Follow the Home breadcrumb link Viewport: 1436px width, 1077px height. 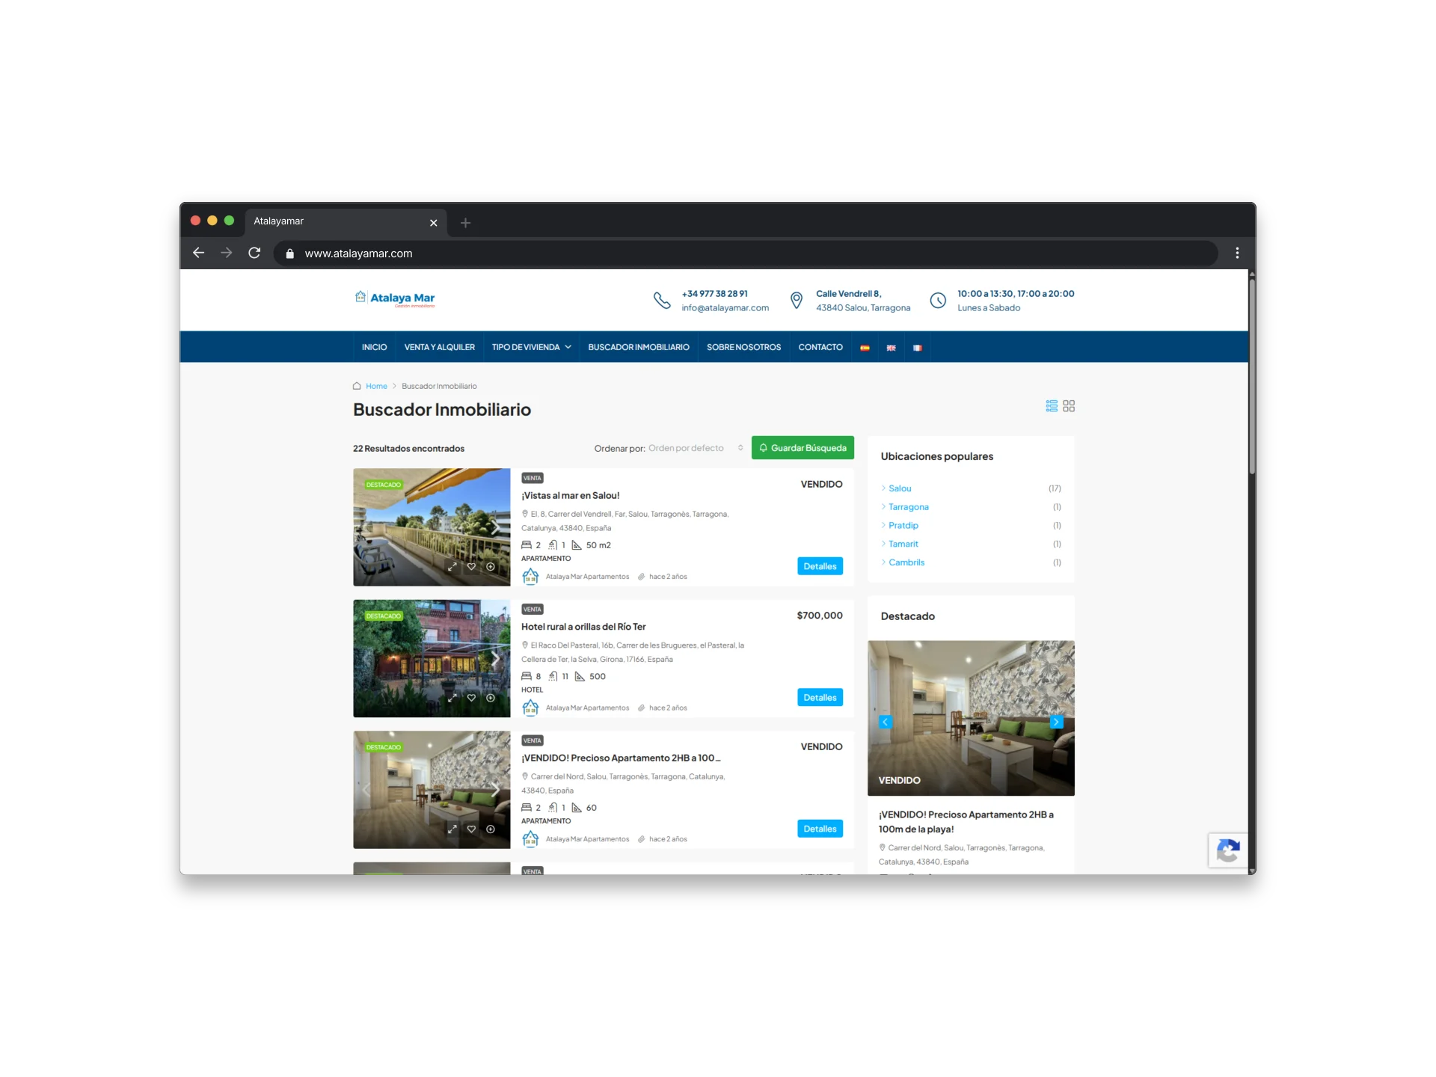376,386
